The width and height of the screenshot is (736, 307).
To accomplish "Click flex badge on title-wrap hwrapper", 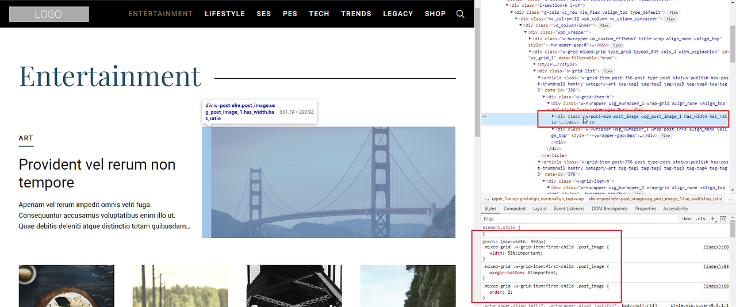I will coord(617,45).
